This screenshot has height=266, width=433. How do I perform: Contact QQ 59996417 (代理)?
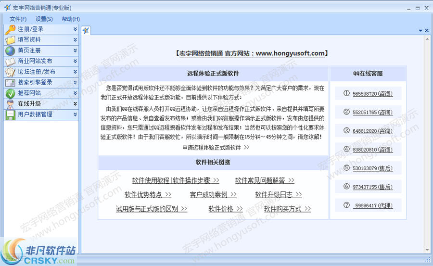click(373, 205)
